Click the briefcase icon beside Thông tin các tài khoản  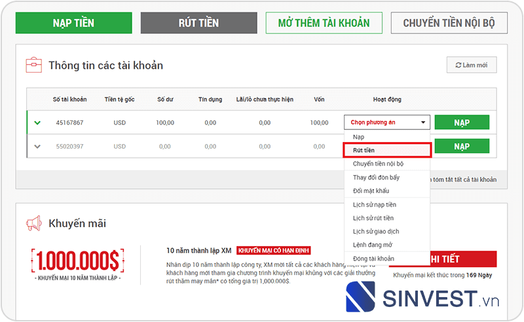[34, 65]
